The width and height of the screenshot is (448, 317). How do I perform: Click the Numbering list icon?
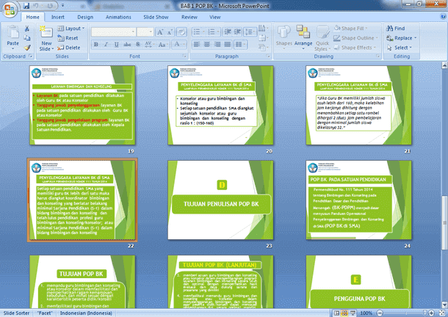click(x=212, y=32)
